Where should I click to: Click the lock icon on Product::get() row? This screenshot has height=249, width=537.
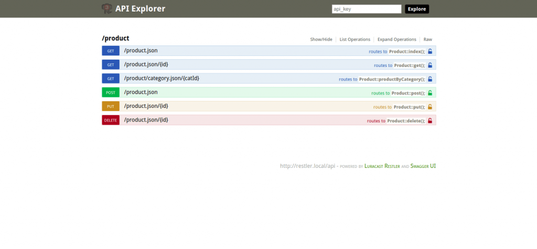coord(430,65)
